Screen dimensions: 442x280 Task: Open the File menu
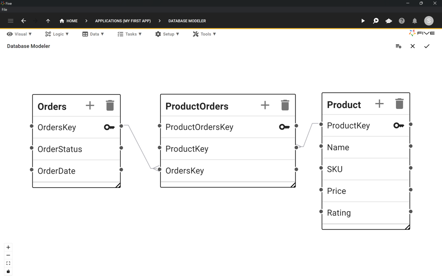4,9
